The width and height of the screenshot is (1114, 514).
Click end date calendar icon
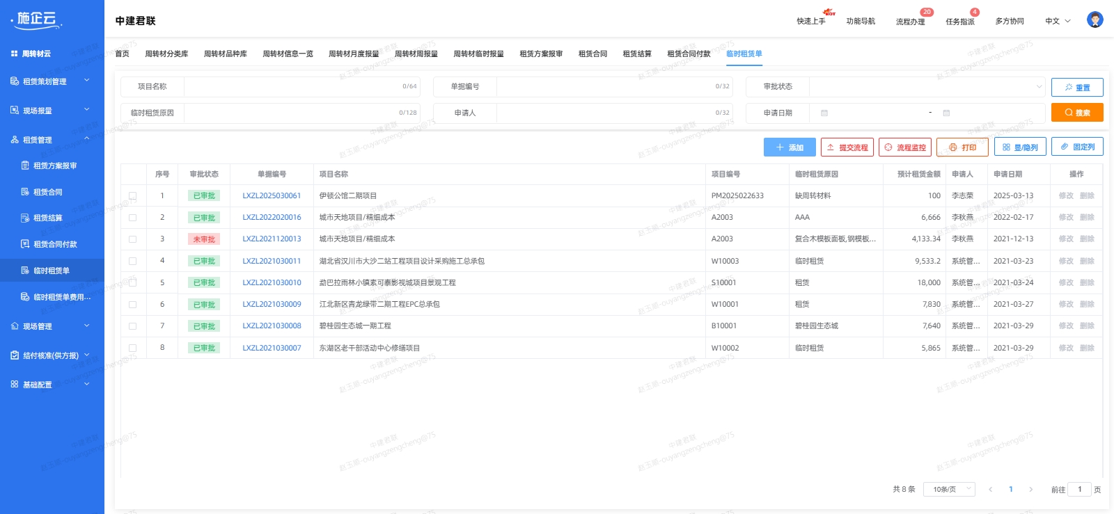click(946, 113)
